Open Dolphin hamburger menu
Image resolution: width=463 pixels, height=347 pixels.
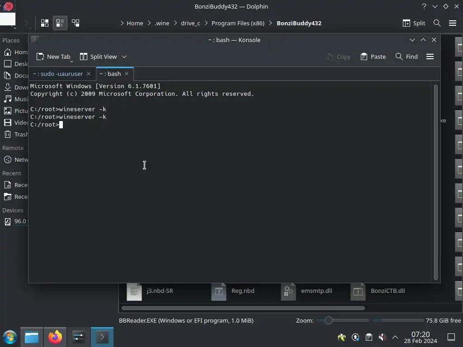453,23
